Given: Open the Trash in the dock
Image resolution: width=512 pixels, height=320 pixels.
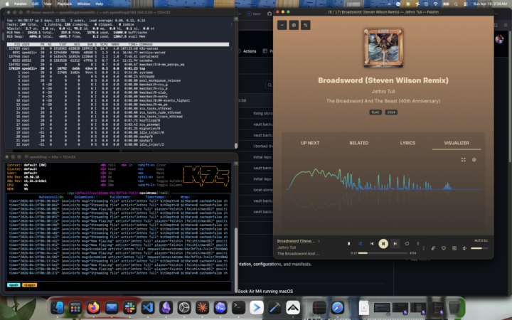Looking at the screenshot, I should [454, 308].
